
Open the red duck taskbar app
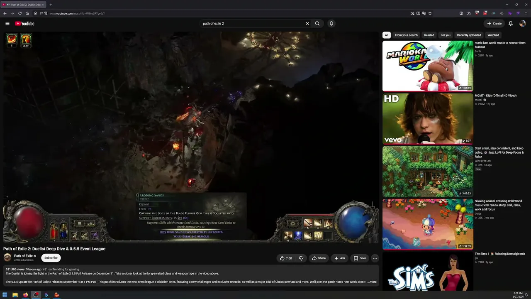pyautogui.click(x=56, y=295)
